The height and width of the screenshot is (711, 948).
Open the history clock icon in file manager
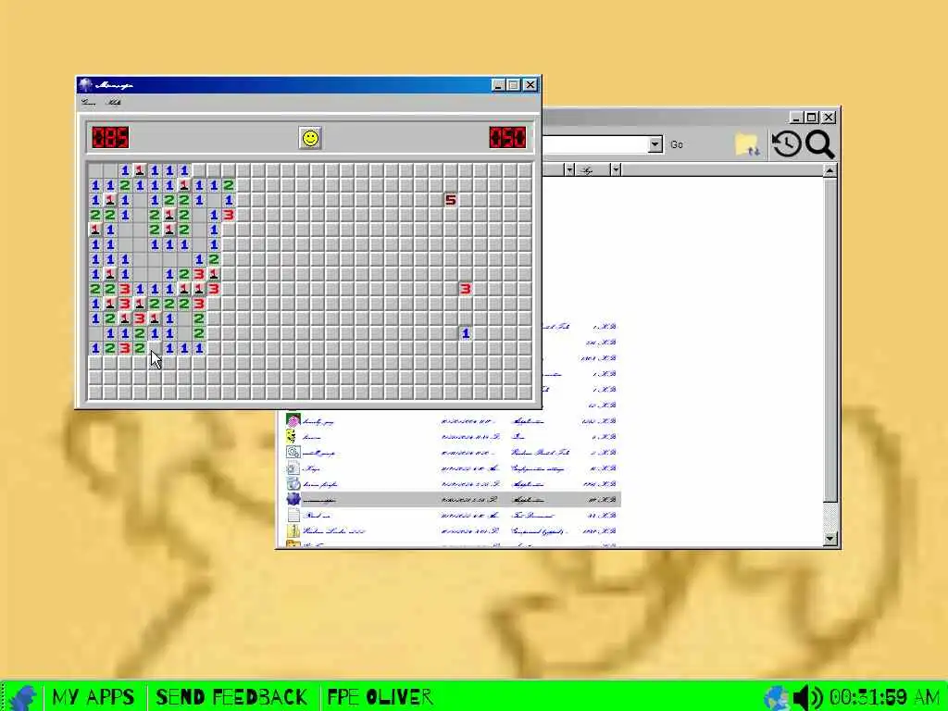coord(787,144)
